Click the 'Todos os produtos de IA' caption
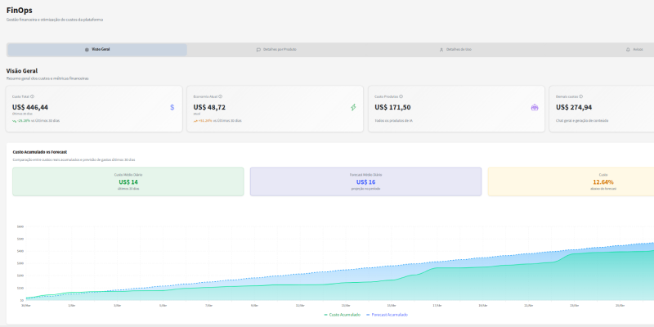The image size is (654, 327). [x=393, y=121]
